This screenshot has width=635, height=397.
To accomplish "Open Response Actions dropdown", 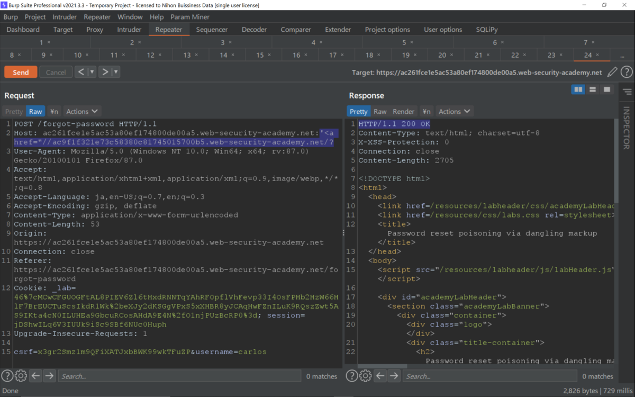I will (x=455, y=111).
